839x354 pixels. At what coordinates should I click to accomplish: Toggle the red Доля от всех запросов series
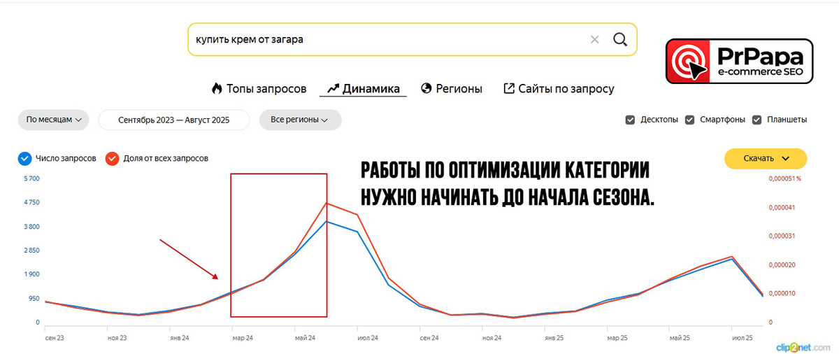(112, 158)
